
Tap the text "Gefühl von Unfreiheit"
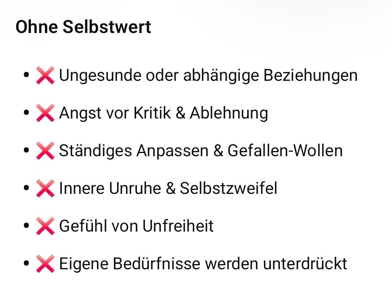pyautogui.click(x=136, y=227)
